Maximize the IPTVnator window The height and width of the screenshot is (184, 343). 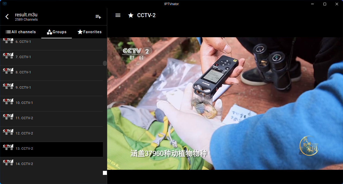pyautogui.click(x=325, y=4)
